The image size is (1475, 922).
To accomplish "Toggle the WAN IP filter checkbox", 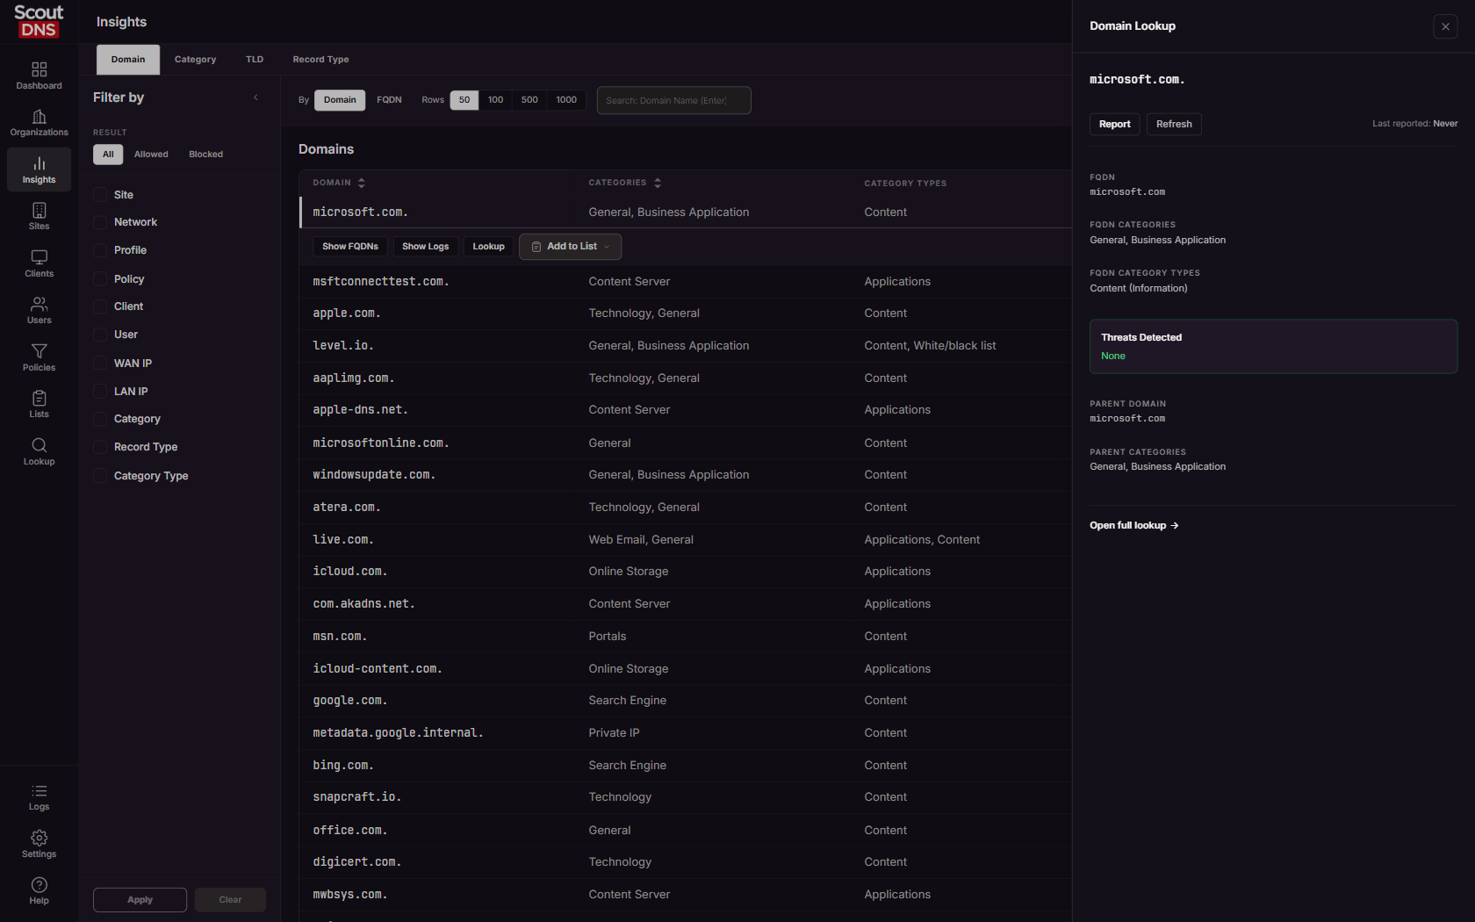I will [100, 364].
